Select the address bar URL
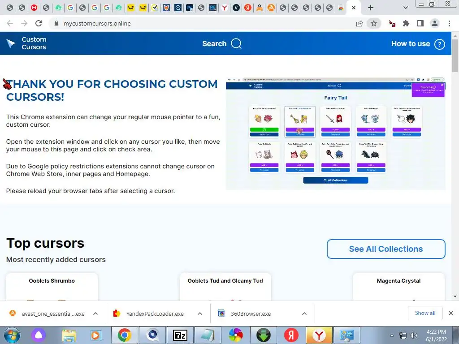This screenshot has height=344, width=459. [x=97, y=23]
